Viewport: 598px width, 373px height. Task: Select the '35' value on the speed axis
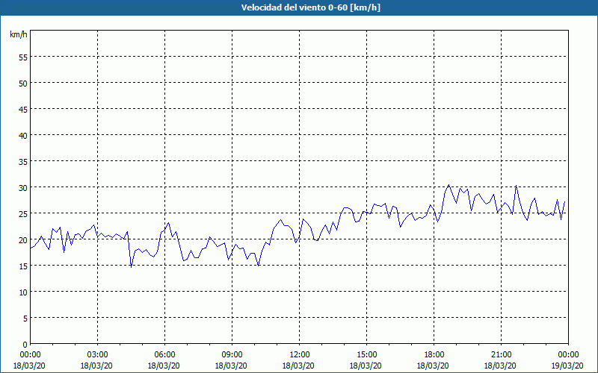(23, 161)
